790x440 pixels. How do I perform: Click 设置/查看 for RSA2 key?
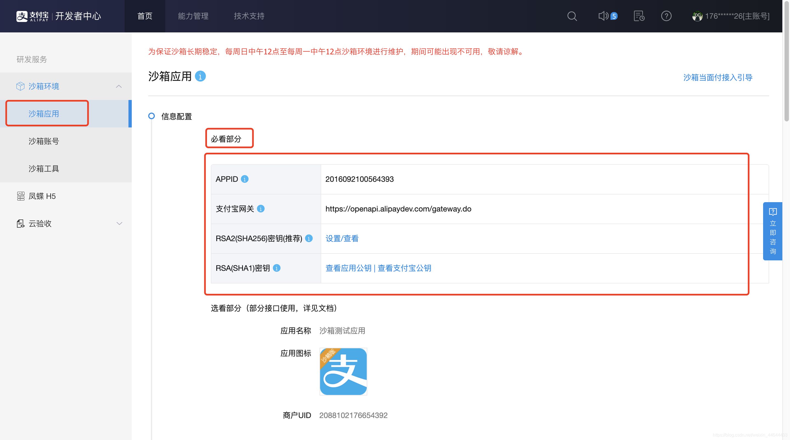[342, 238]
